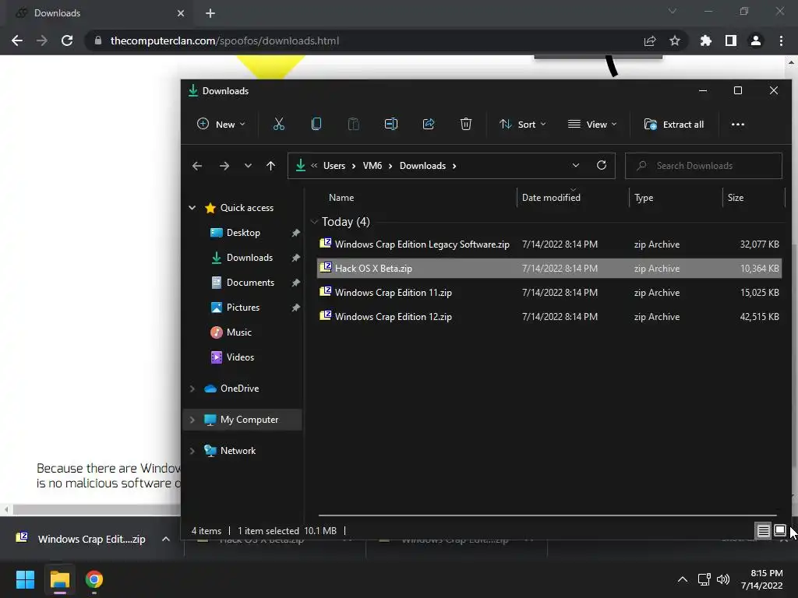Select Downloads in navigation pane
Screen dimensions: 798x598
tap(249, 257)
